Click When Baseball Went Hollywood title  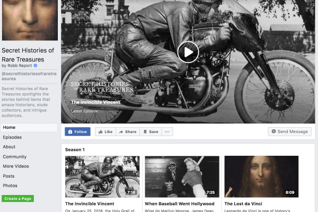coord(180,204)
